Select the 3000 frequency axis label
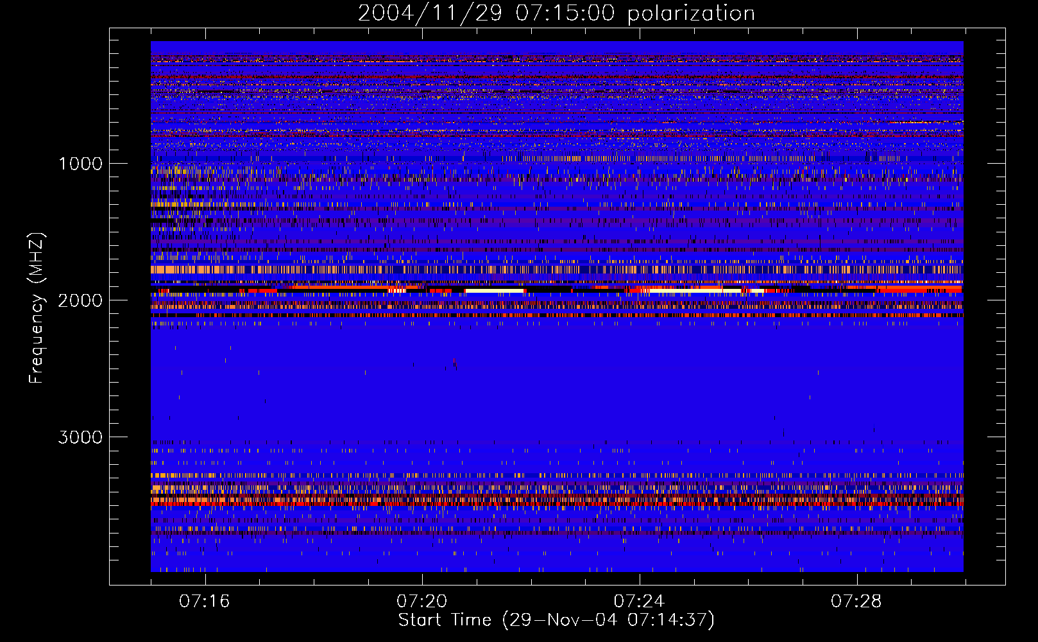This screenshot has width=1038, height=642. pos(80,437)
